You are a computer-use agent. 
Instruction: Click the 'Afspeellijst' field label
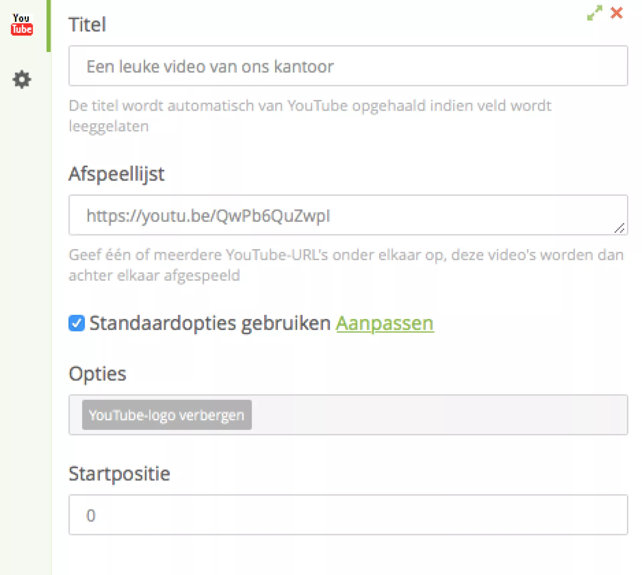point(116,174)
